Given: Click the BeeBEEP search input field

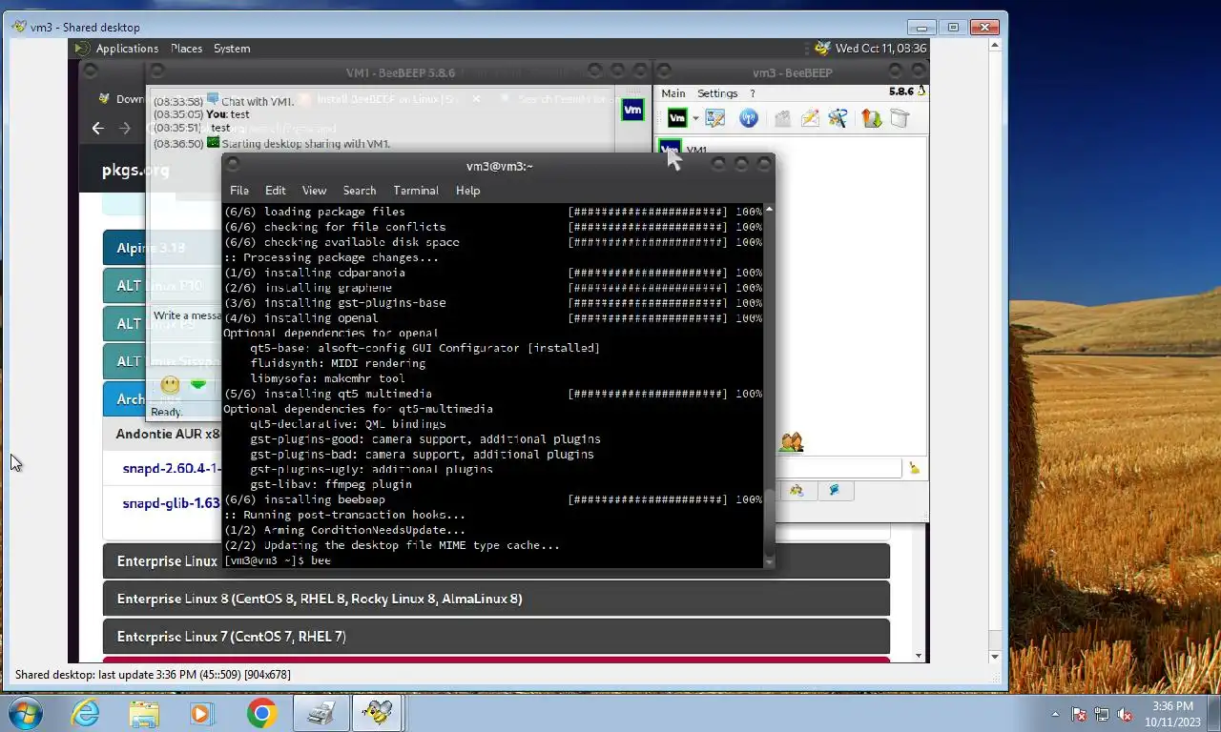Looking at the screenshot, I should pyautogui.click(x=838, y=468).
